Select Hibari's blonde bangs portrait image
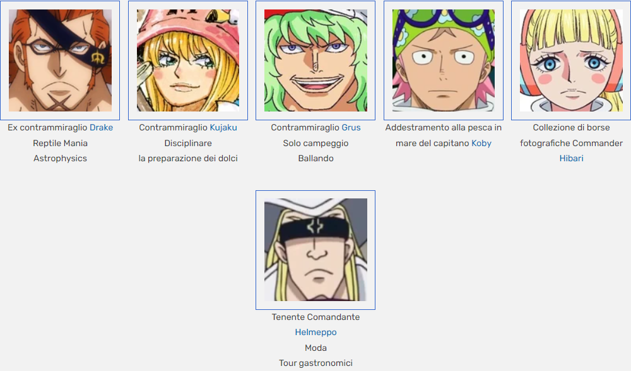631x371 pixels. click(571, 60)
